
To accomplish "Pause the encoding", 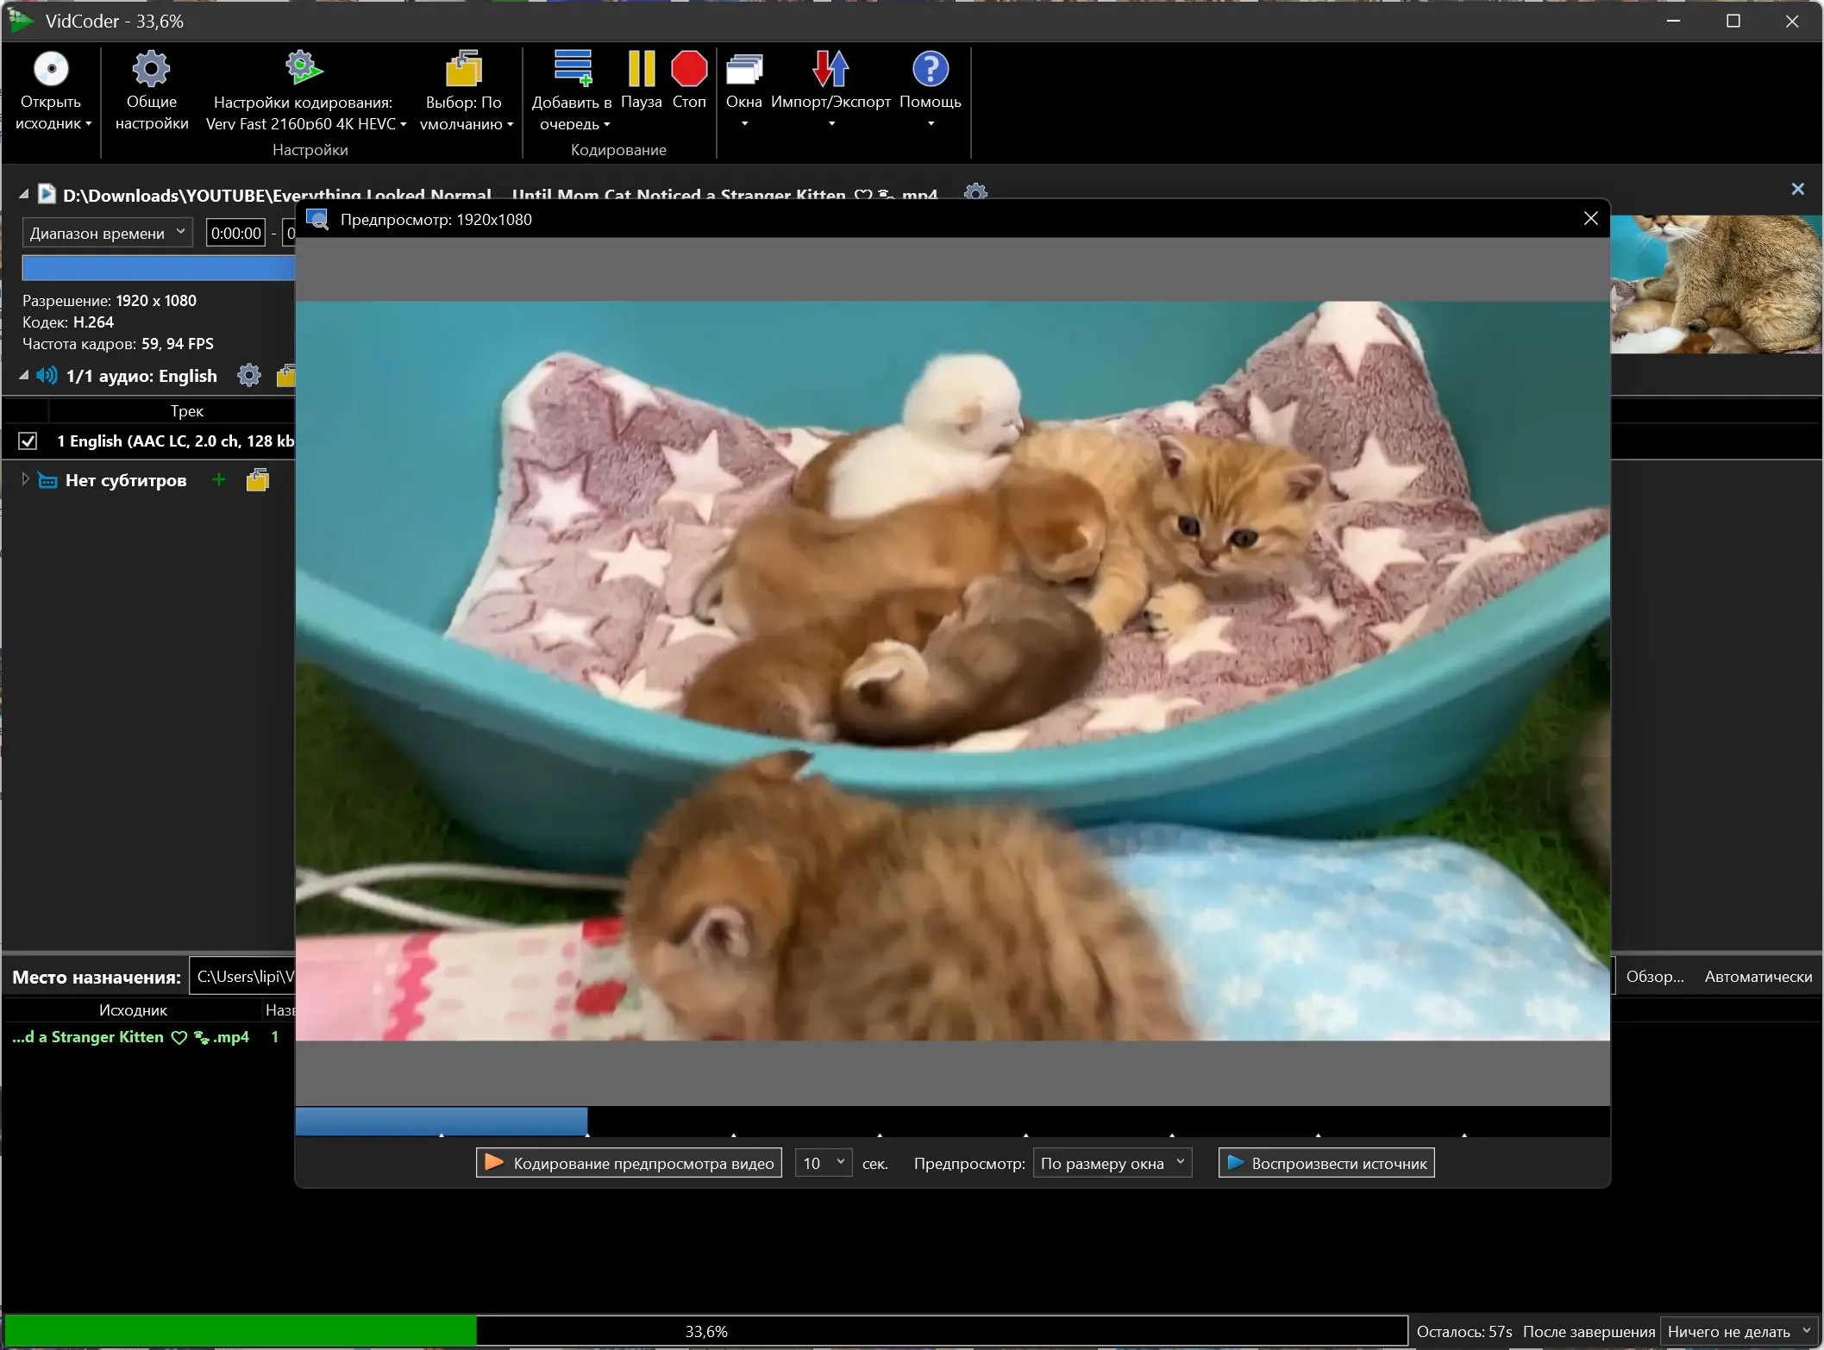I will [641, 69].
